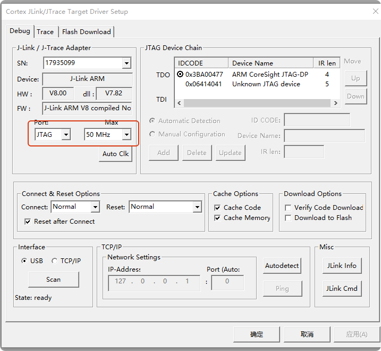Click the Ping button
The height and width of the screenshot is (351, 381).
point(282,289)
